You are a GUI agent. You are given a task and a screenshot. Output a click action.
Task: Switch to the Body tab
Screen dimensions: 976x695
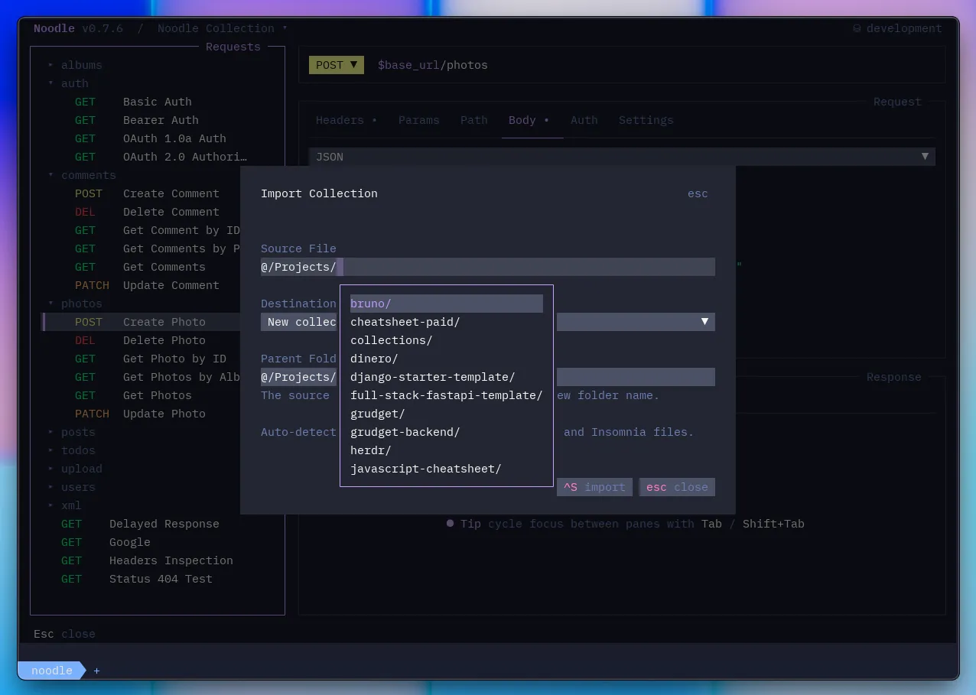529,120
